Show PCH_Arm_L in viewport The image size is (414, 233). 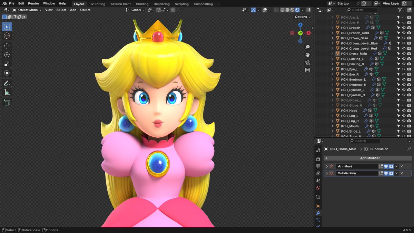pyautogui.click(x=404, y=18)
